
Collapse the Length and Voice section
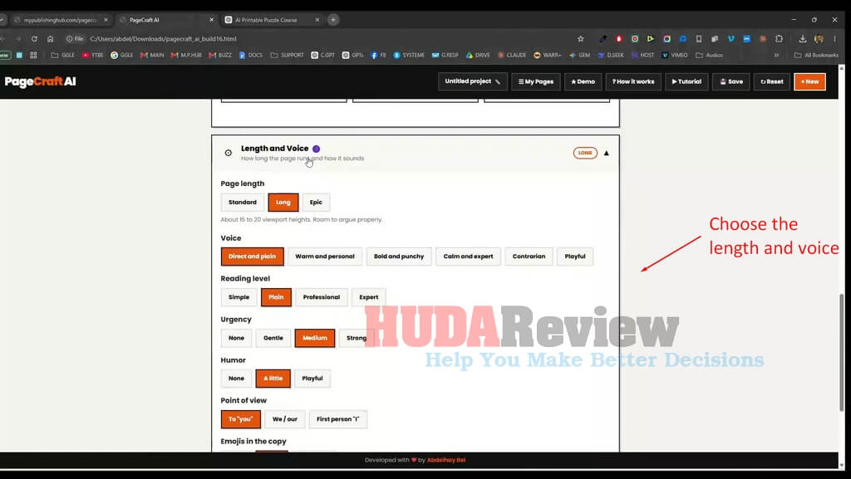click(606, 154)
